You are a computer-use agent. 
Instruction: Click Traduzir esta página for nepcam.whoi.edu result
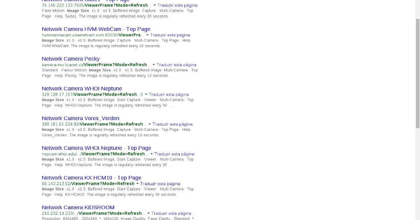174,154
